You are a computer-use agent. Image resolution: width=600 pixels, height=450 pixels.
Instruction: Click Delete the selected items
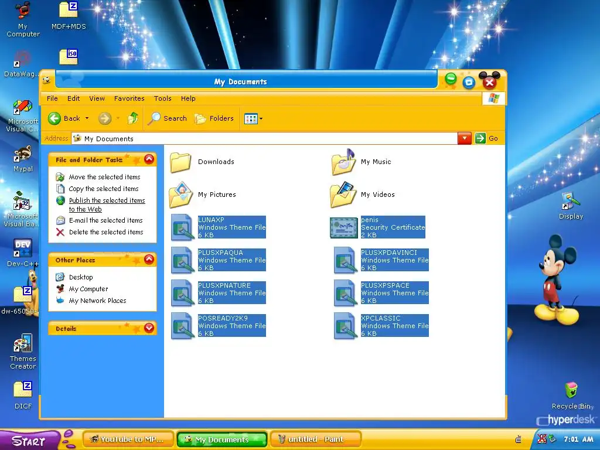click(106, 232)
